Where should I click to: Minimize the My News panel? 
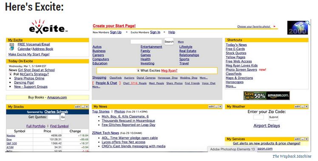216,106
